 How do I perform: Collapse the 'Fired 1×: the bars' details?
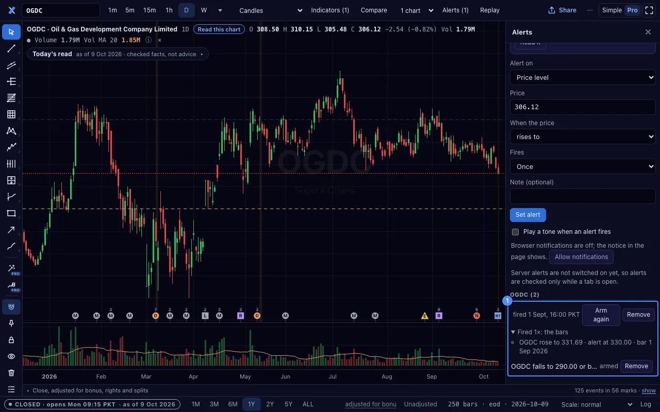point(539,332)
